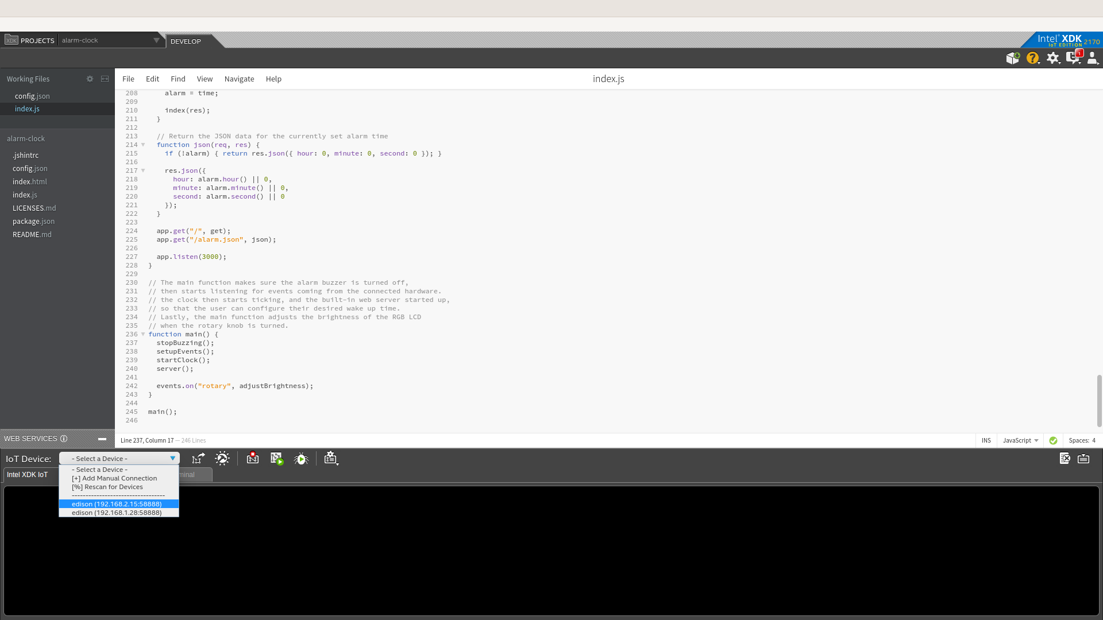
Task: Choose '- Select a Device -' in dropdown list
Action: 119,470
